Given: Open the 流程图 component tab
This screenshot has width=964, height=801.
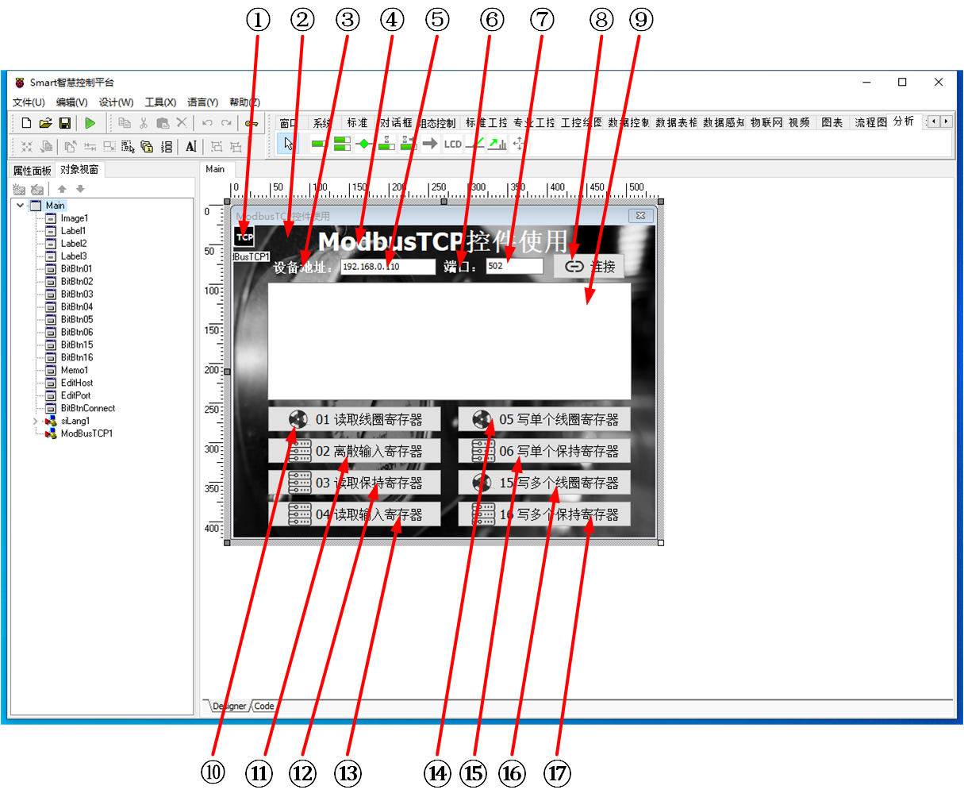Looking at the screenshot, I should (x=870, y=122).
